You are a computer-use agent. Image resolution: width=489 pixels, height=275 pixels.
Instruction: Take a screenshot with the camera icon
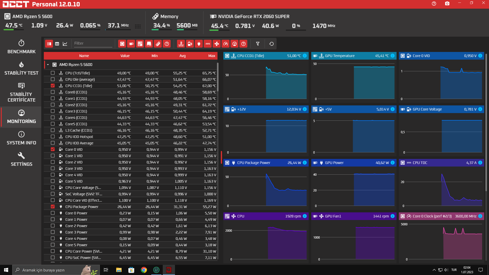(x=447, y=4)
